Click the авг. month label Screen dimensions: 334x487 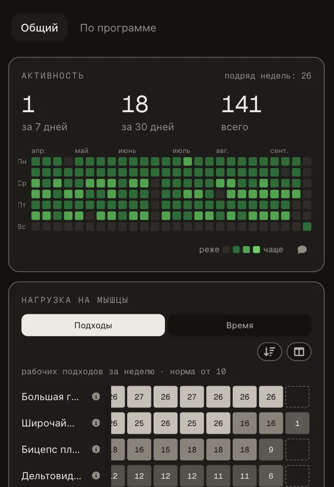(x=222, y=150)
